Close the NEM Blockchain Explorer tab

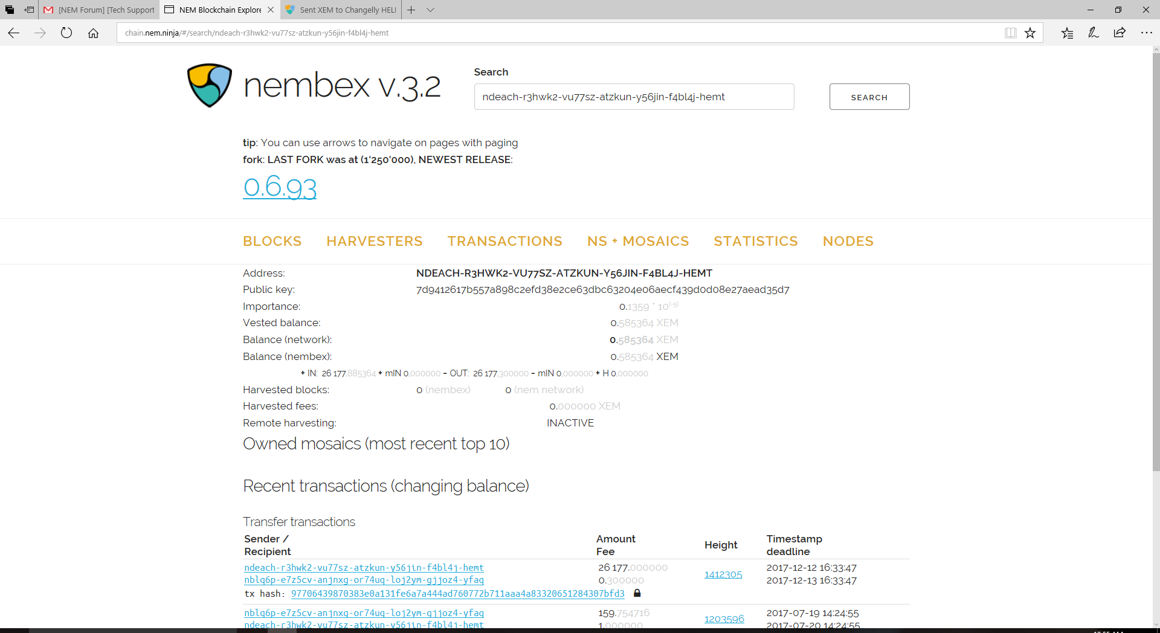click(x=271, y=10)
